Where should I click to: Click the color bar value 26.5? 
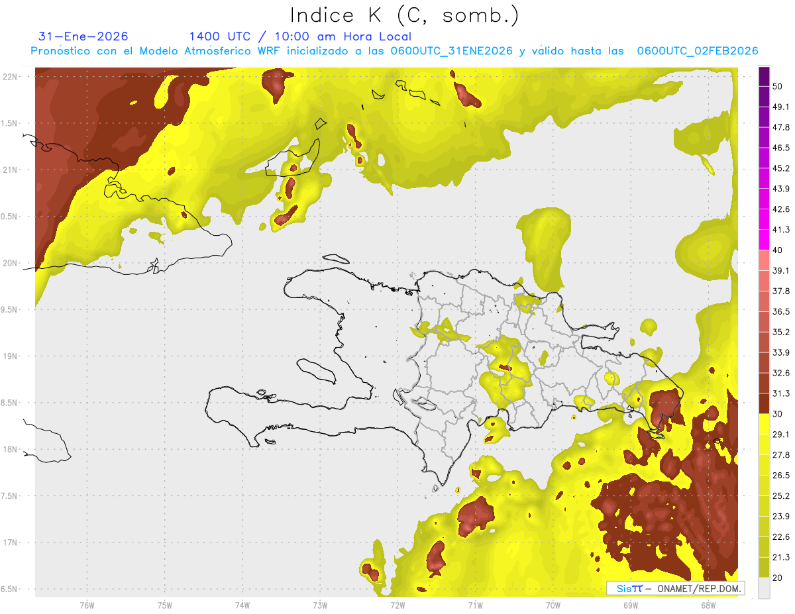click(x=781, y=476)
